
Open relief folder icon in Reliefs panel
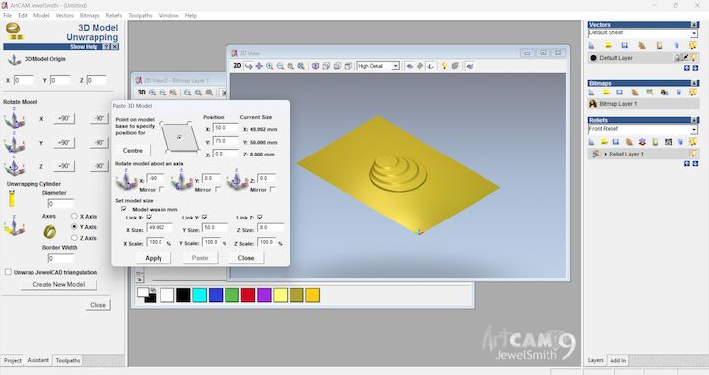tap(604, 142)
